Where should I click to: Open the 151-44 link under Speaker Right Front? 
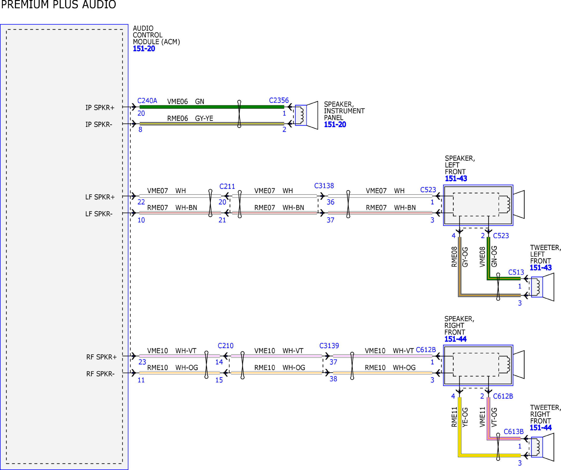click(455, 339)
